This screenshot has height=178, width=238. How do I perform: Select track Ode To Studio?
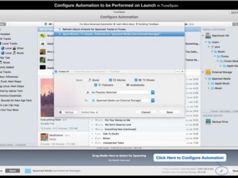[111, 134]
